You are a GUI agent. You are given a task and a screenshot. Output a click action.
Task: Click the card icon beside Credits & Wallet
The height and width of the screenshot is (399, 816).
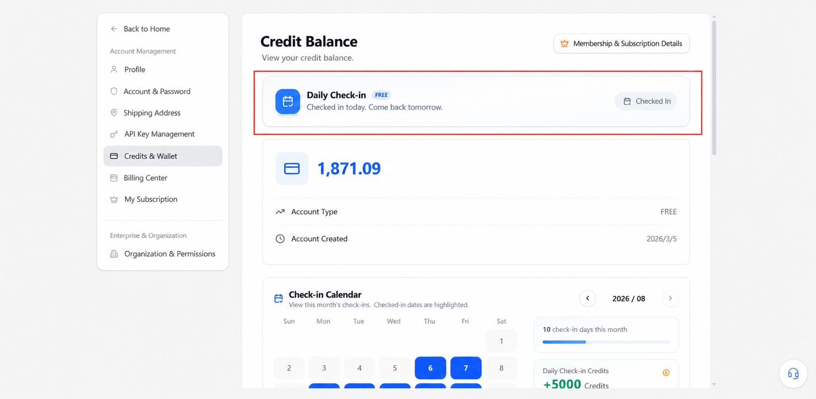pyautogui.click(x=114, y=156)
